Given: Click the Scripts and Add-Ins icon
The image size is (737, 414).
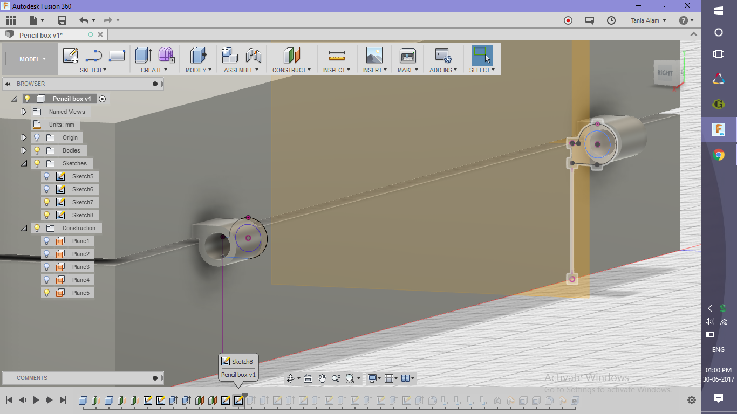Looking at the screenshot, I should point(443,55).
